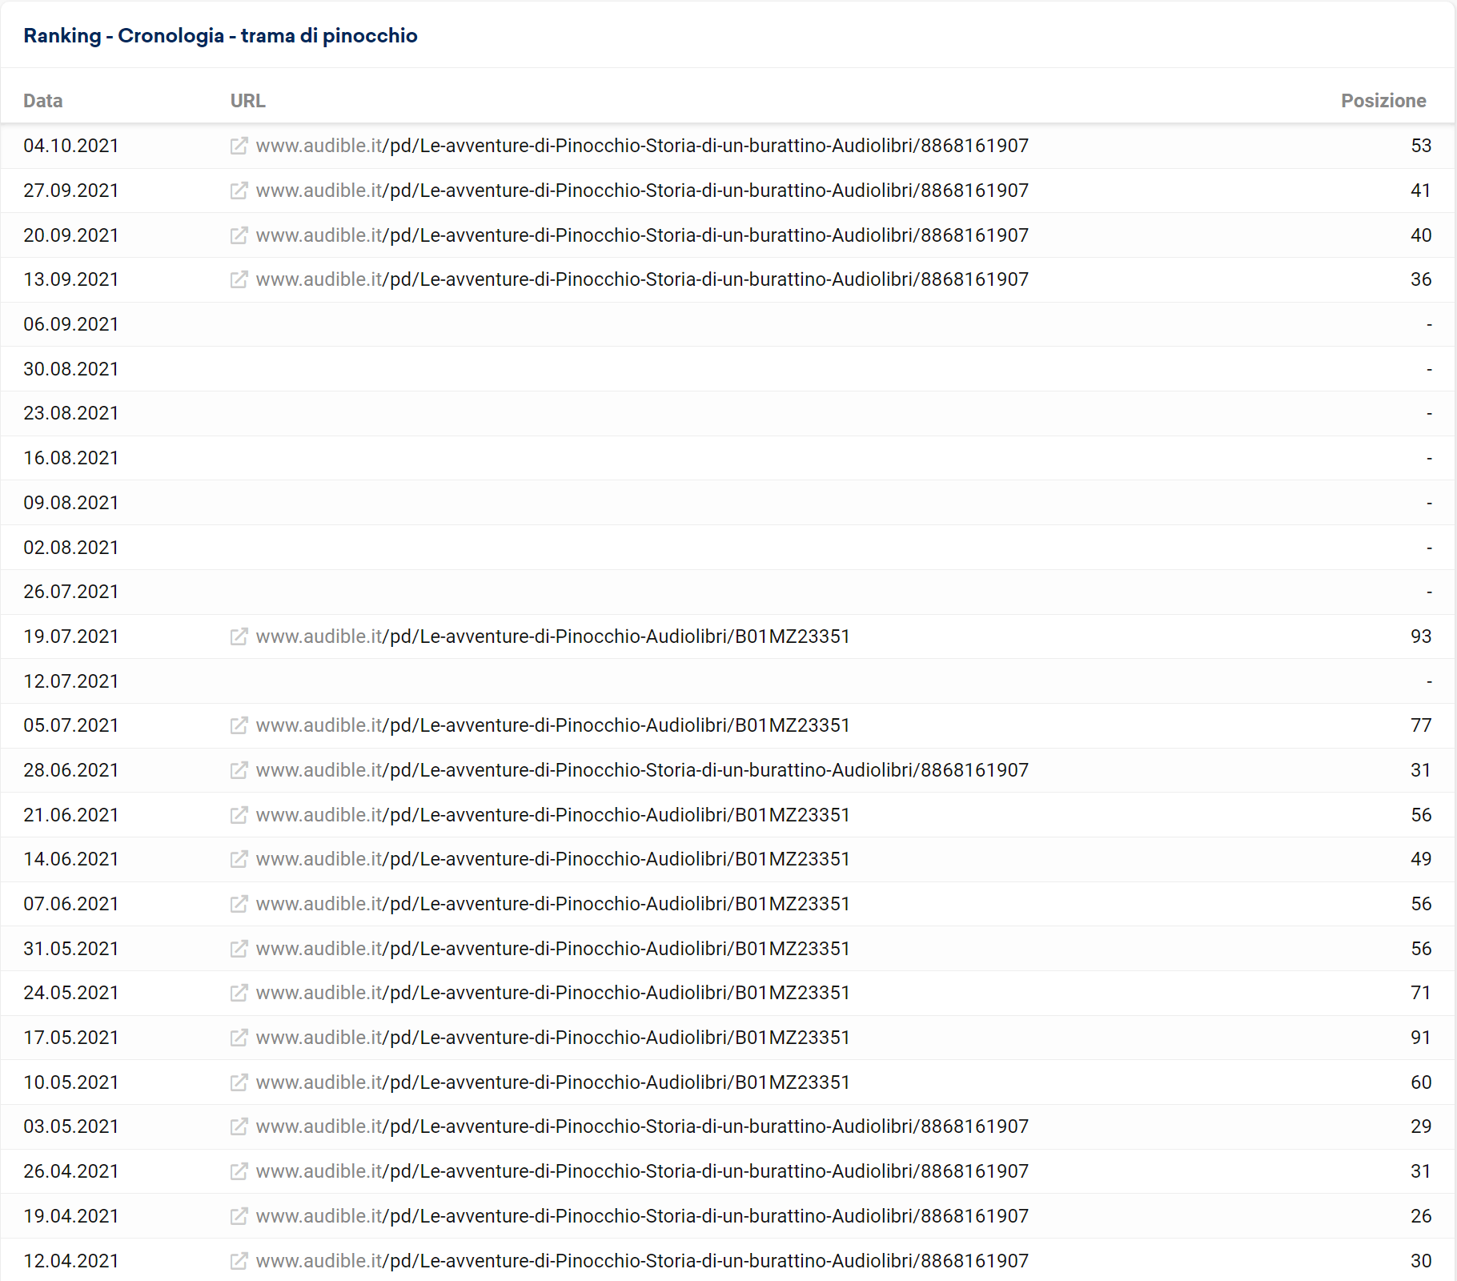Open the B01MZ23351 URL dated 19.07.2021
Image resolution: width=1457 pixels, height=1281 pixels.
point(553,636)
